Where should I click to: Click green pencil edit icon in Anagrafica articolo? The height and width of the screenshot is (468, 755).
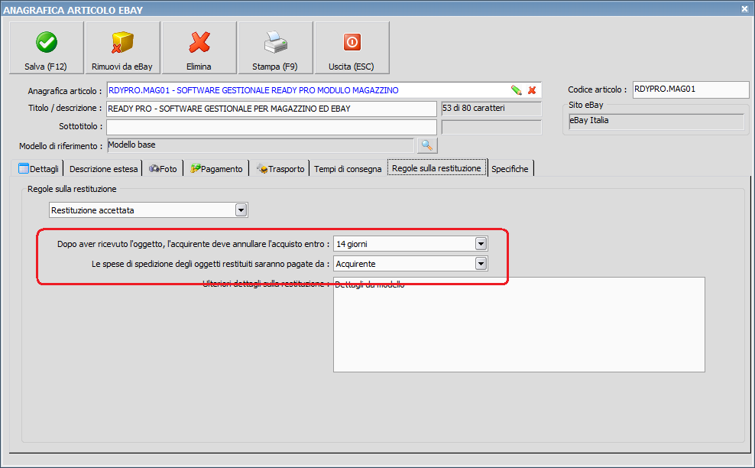(x=516, y=90)
